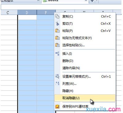Click the Format Cells icon
The width and height of the screenshot is (123, 113).
point(57,76)
